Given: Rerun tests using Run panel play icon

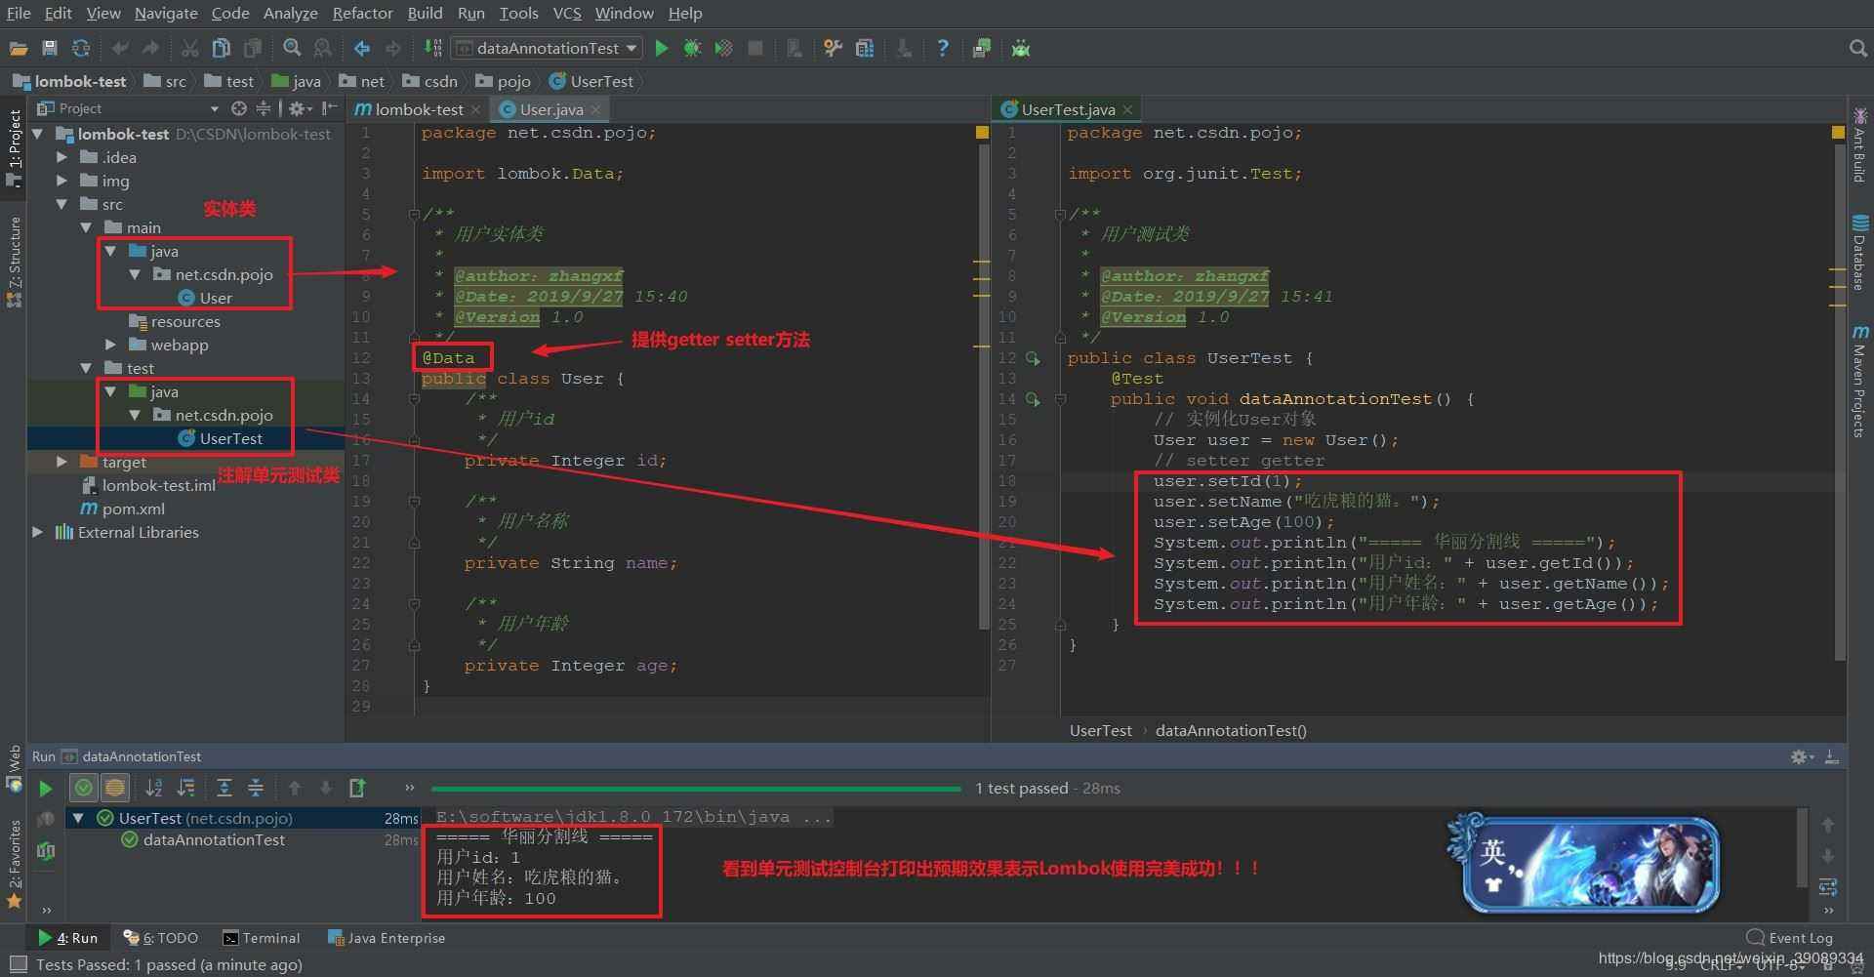Looking at the screenshot, I should (45, 788).
